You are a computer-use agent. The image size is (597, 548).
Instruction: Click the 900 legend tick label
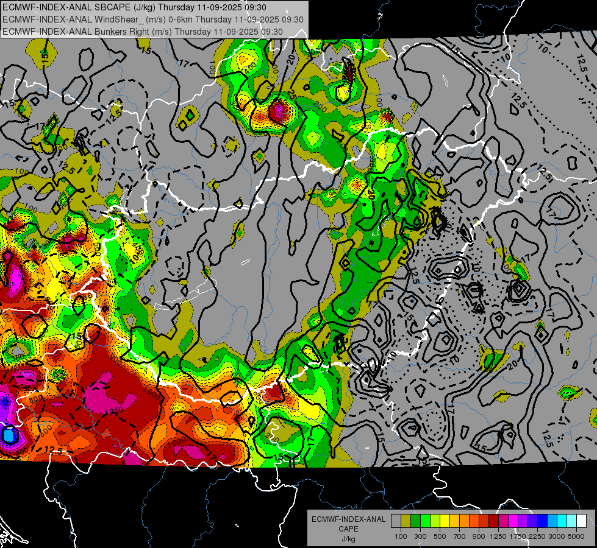pos(479,536)
